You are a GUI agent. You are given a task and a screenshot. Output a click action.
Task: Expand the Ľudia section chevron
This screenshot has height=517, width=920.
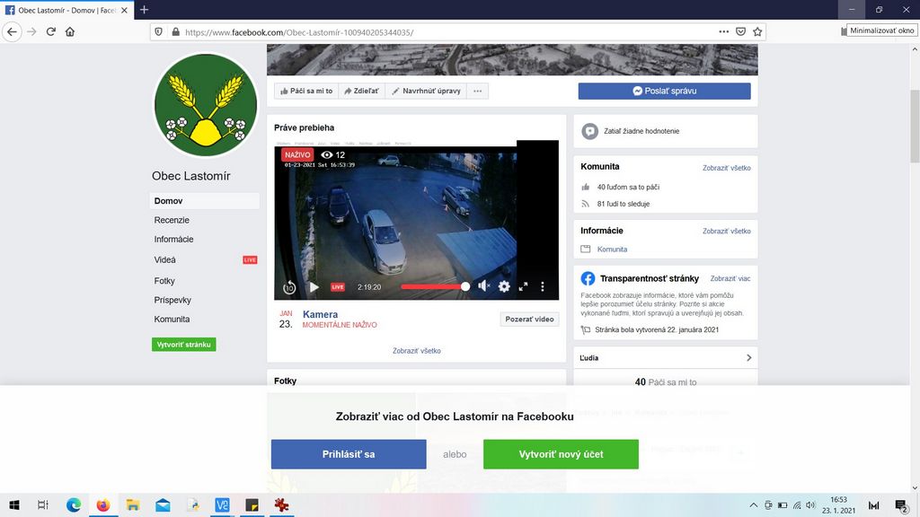[x=748, y=357]
